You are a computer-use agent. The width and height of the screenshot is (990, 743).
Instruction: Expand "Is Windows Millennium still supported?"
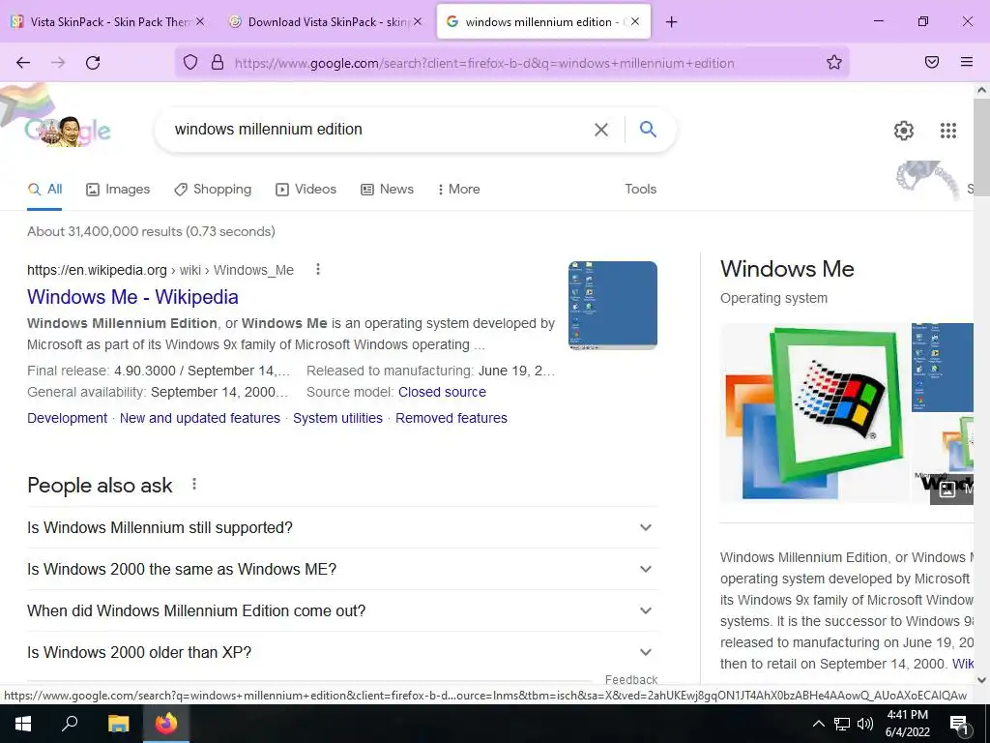click(342, 527)
